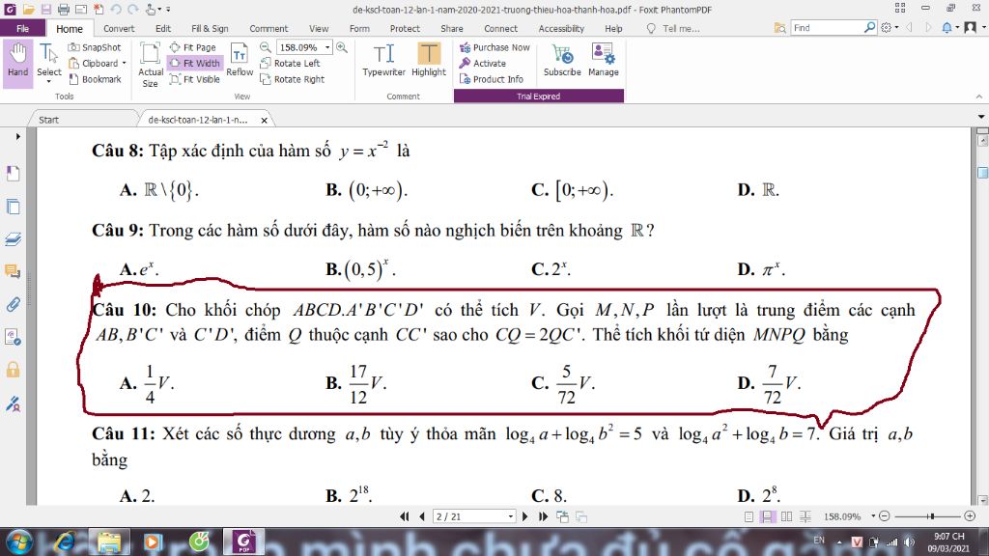Rotate the page right
The height and width of the screenshot is (556, 989).
point(292,79)
